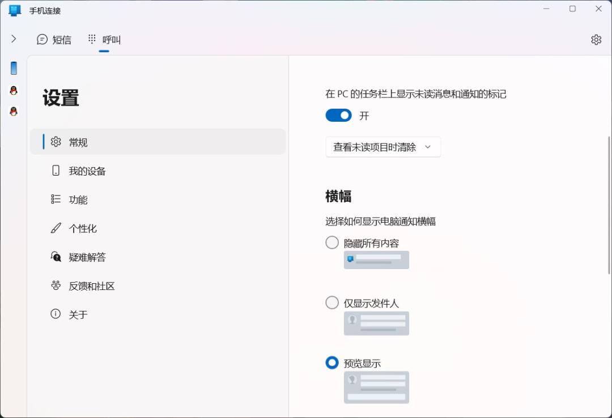Viewport: 612px width, 418px height.
Task: Switch to the 短信 tab
Action: 54,39
